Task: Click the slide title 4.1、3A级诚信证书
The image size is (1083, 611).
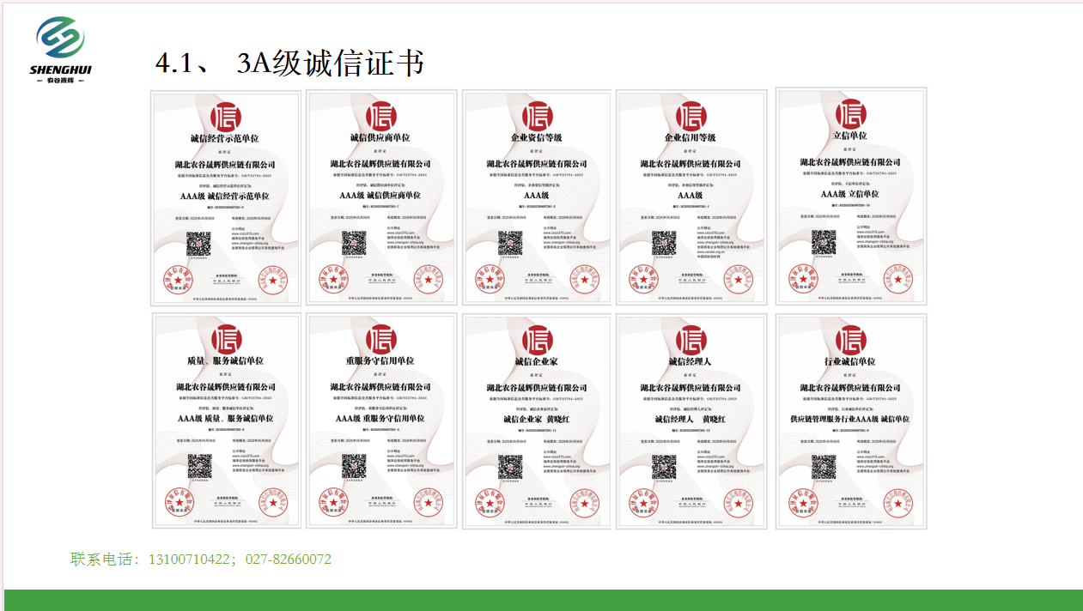Action: click(289, 64)
